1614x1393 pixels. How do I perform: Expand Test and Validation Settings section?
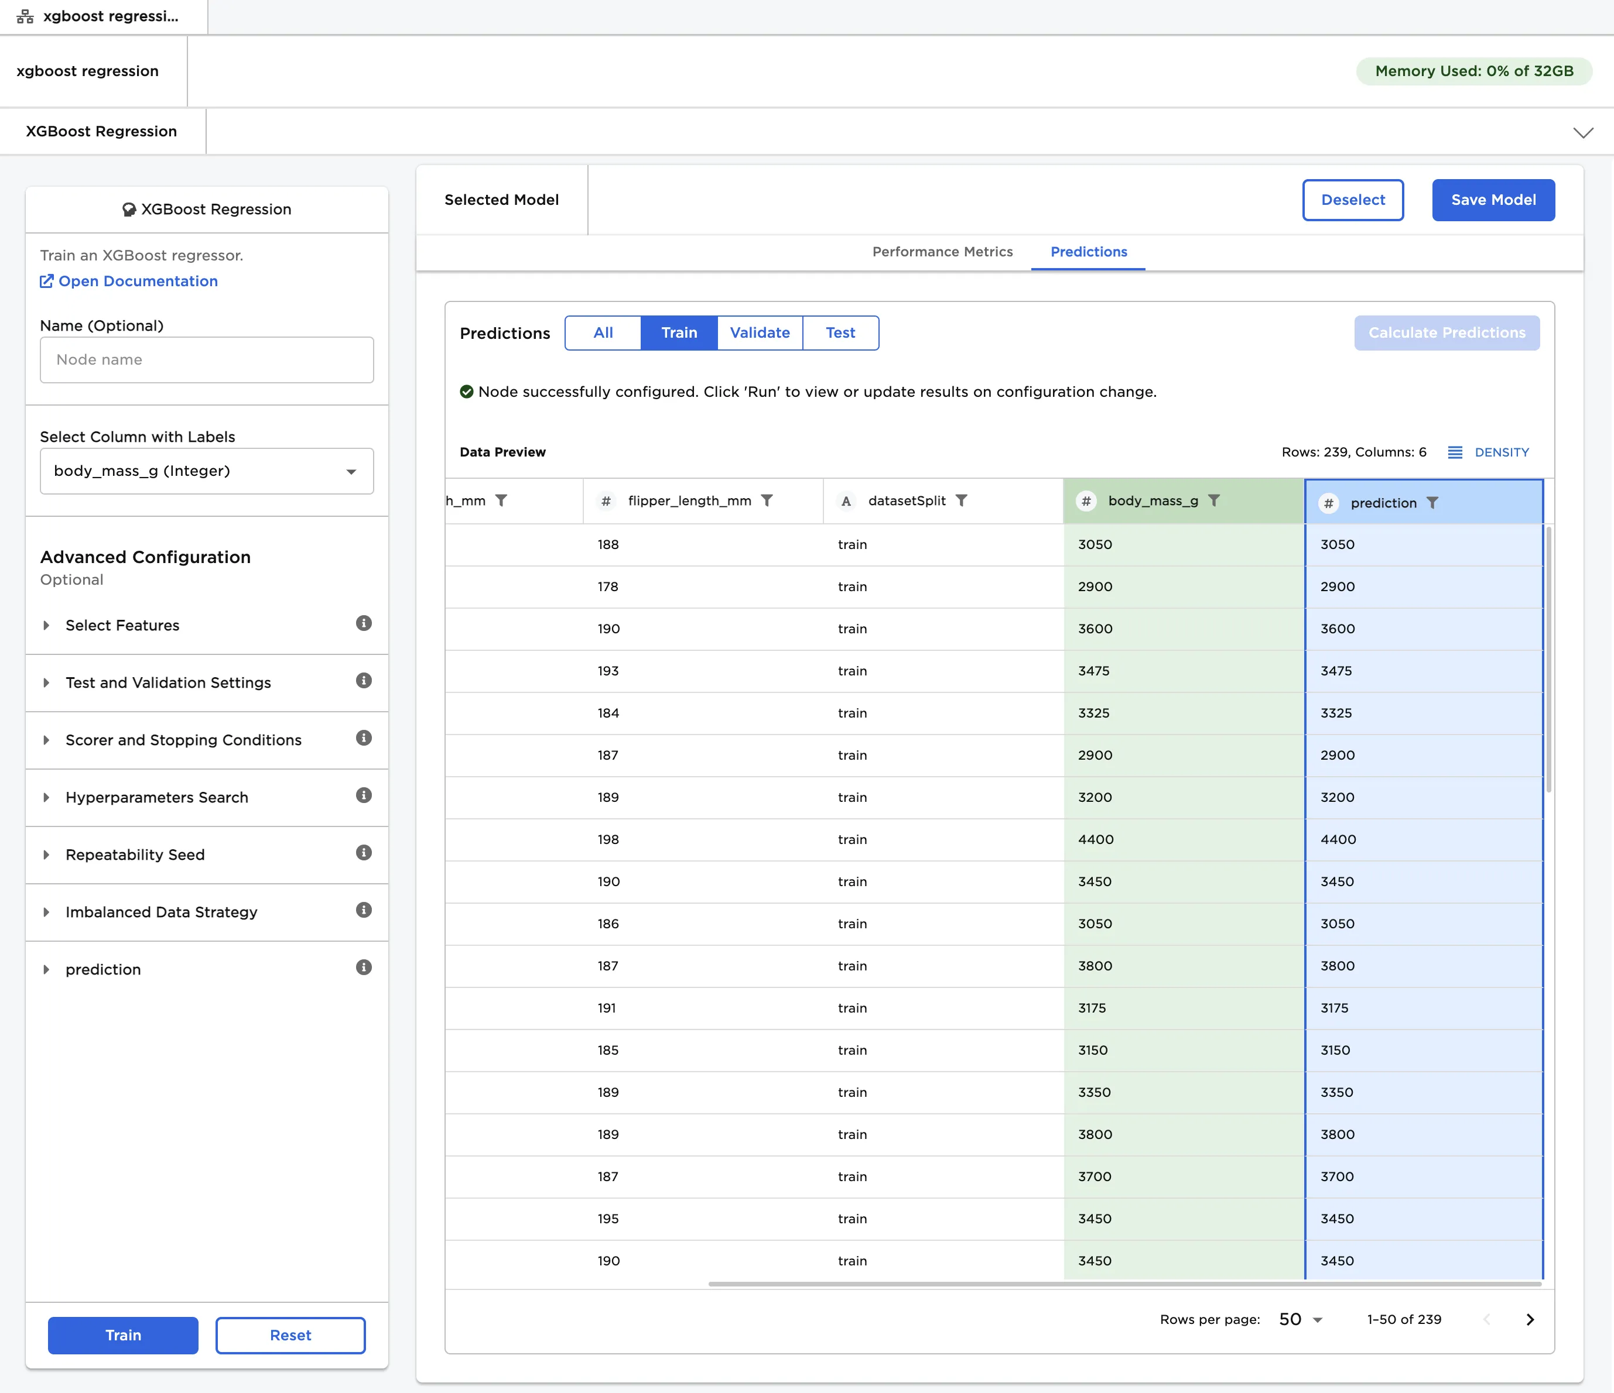[x=167, y=683]
